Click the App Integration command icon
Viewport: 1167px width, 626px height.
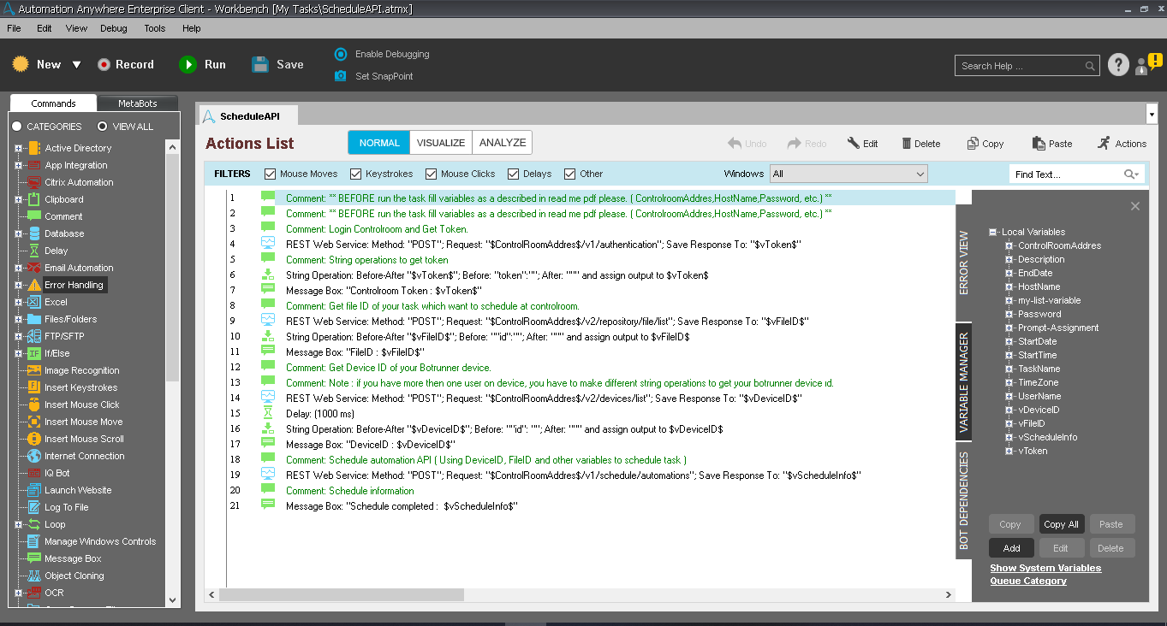pos(34,165)
